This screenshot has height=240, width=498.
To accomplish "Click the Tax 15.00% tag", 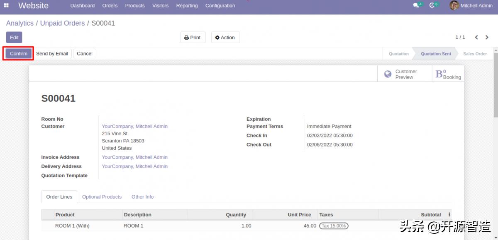I will coord(334,226).
